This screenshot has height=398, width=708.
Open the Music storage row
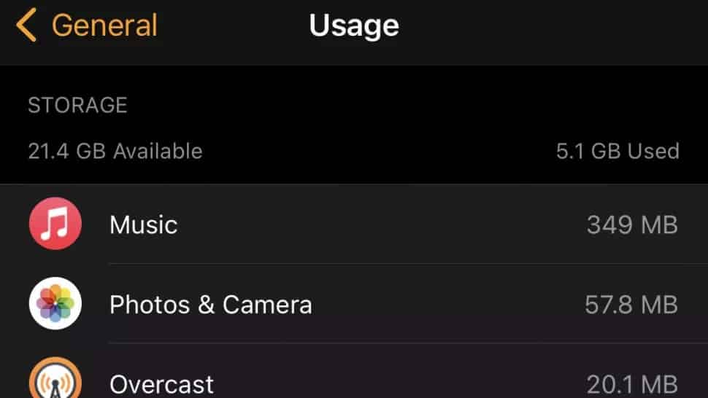pos(354,224)
